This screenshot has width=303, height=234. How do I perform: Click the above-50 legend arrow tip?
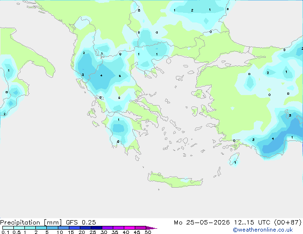(151, 228)
